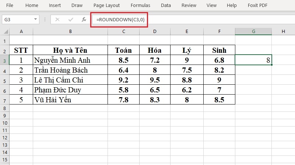The width and height of the screenshot is (295, 165).
Task: Click Toán score 5.8 cell
Action: coord(124,90)
